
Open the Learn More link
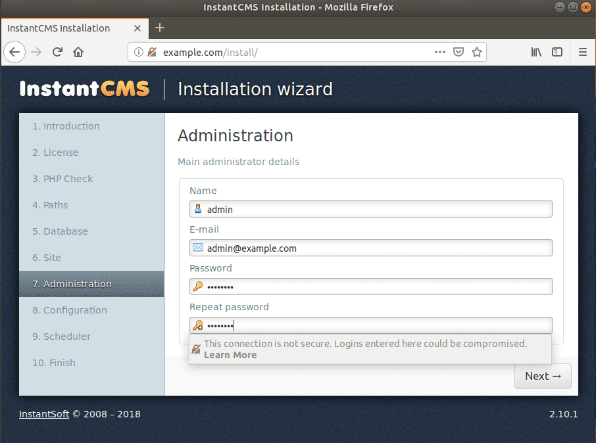coord(230,355)
